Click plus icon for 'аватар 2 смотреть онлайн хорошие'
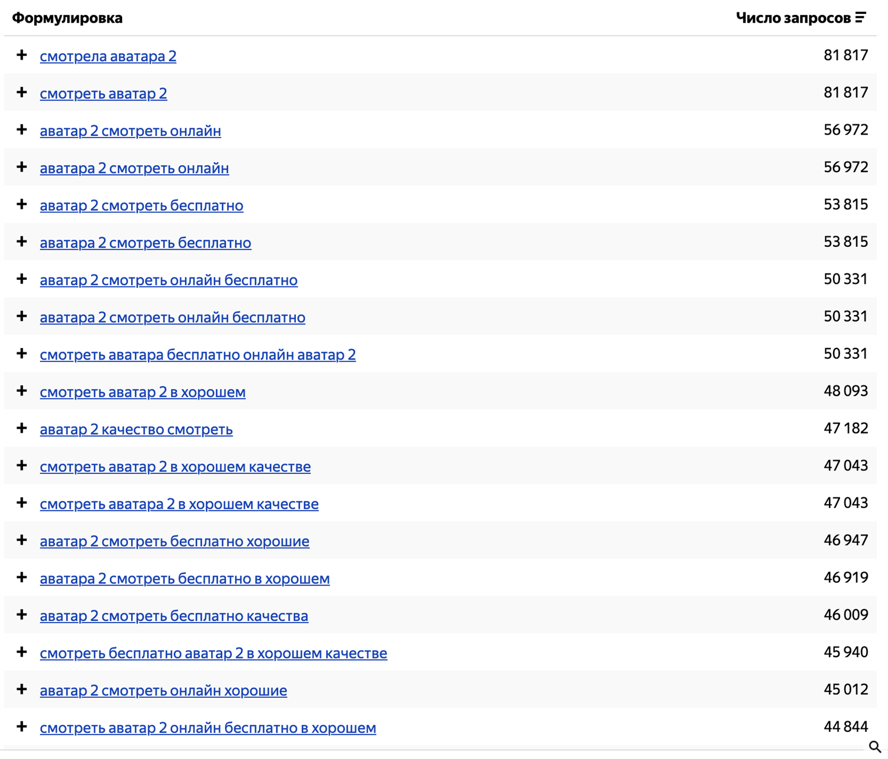 pos(21,689)
